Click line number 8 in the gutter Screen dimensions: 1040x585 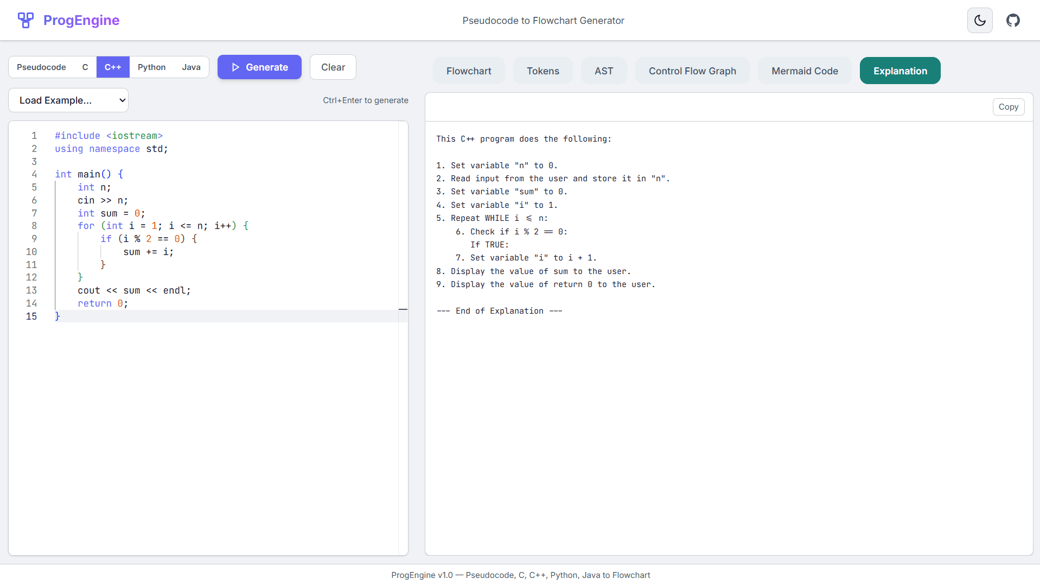pos(34,226)
